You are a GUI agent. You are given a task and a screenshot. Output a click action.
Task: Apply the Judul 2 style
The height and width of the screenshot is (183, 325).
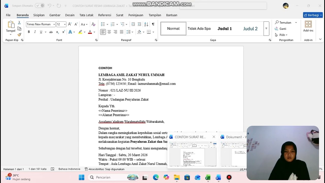click(250, 28)
